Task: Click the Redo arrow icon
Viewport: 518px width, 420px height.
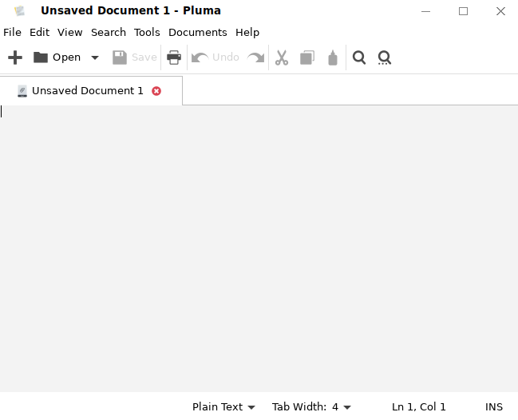Action: click(x=255, y=57)
